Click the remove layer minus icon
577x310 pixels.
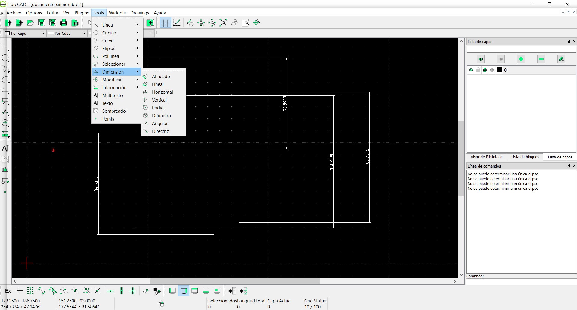pyautogui.click(x=541, y=59)
